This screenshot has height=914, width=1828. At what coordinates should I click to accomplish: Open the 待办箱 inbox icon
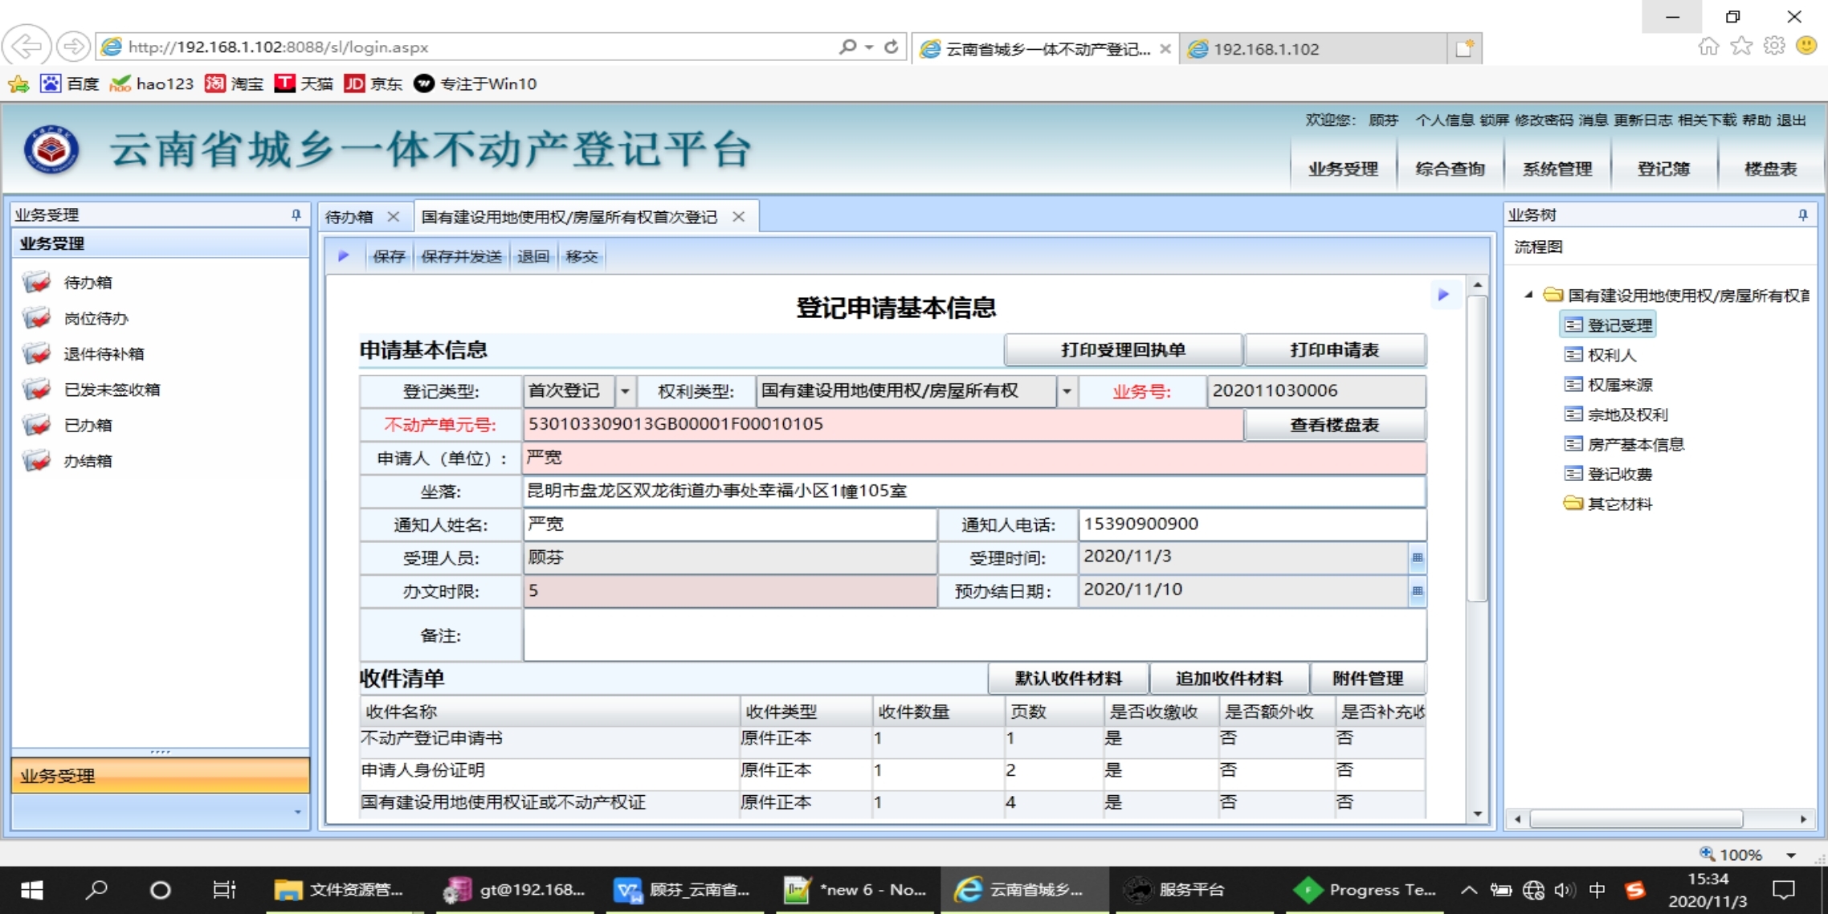37,283
